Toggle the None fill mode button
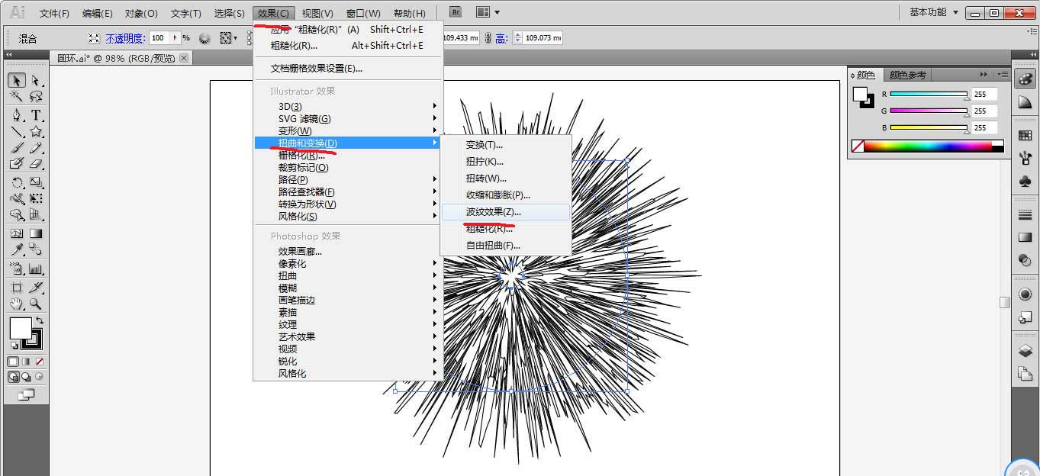The width and height of the screenshot is (1040, 476). point(40,362)
